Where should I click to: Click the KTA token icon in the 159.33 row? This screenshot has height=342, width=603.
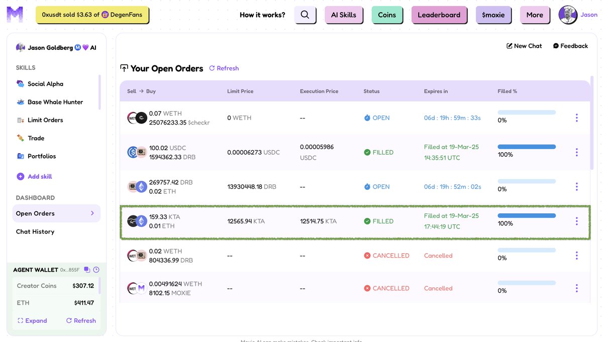point(132,221)
